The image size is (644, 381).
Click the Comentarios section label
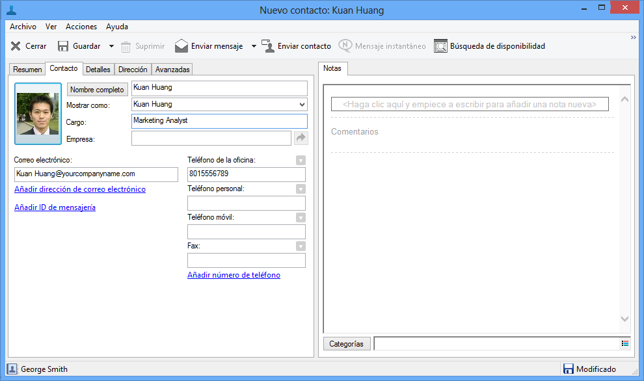(355, 132)
